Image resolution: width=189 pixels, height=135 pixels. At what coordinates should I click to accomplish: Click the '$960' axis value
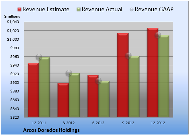click(x=14, y=57)
